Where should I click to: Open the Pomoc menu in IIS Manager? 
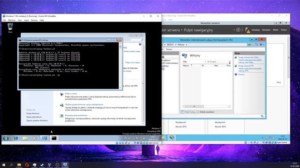[x=169, y=49]
